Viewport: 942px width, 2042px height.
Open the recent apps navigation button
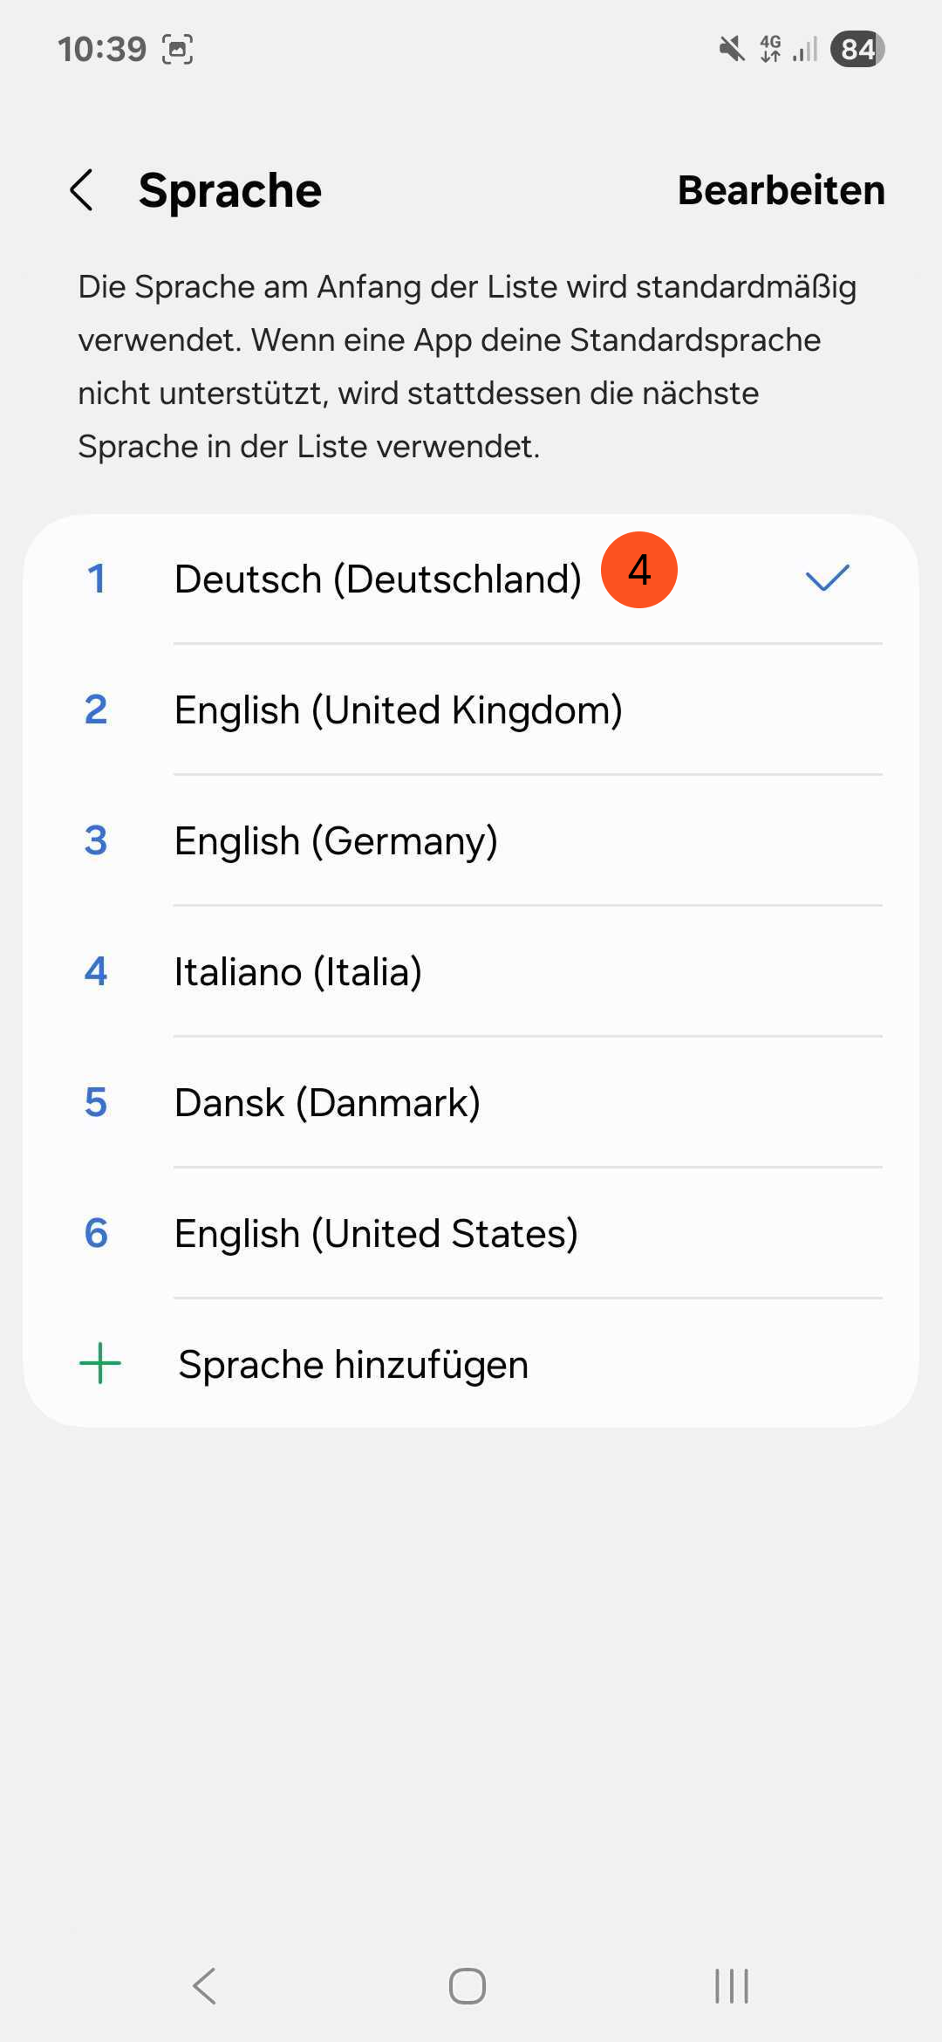[x=731, y=1986]
